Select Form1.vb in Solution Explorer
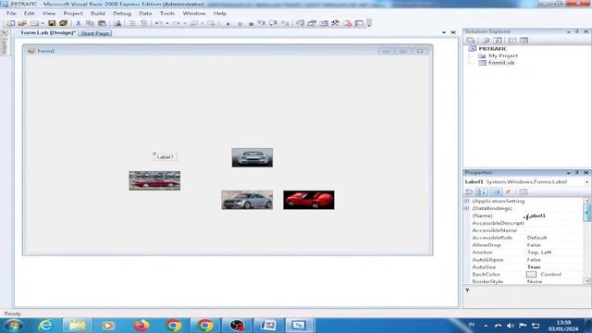This screenshot has width=592, height=333. coord(501,63)
